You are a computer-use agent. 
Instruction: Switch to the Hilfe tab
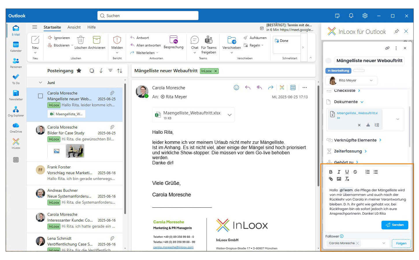pyautogui.click(x=92, y=27)
